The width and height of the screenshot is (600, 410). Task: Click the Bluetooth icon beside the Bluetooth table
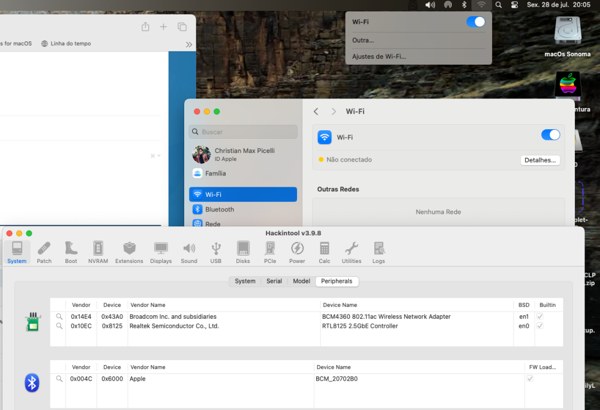point(32,382)
